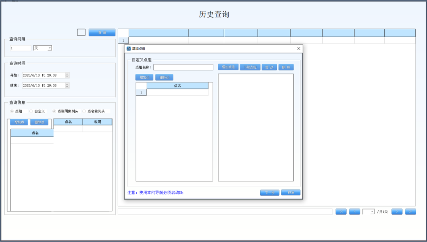
Task: Focus the 结束 datetime field
Action: pyautogui.click(x=43, y=85)
